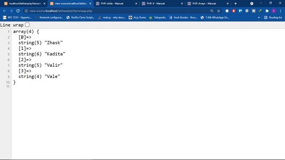The image size is (285, 160).
Task: Click the text 'array(4) {' on line 1
Action: click(x=26, y=32)
